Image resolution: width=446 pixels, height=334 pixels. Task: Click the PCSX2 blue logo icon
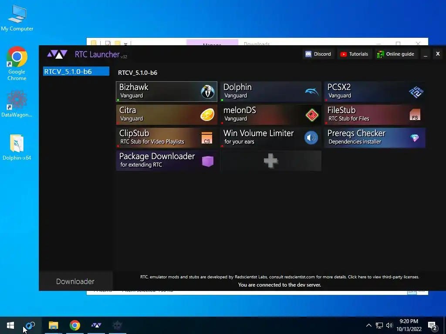416,92
